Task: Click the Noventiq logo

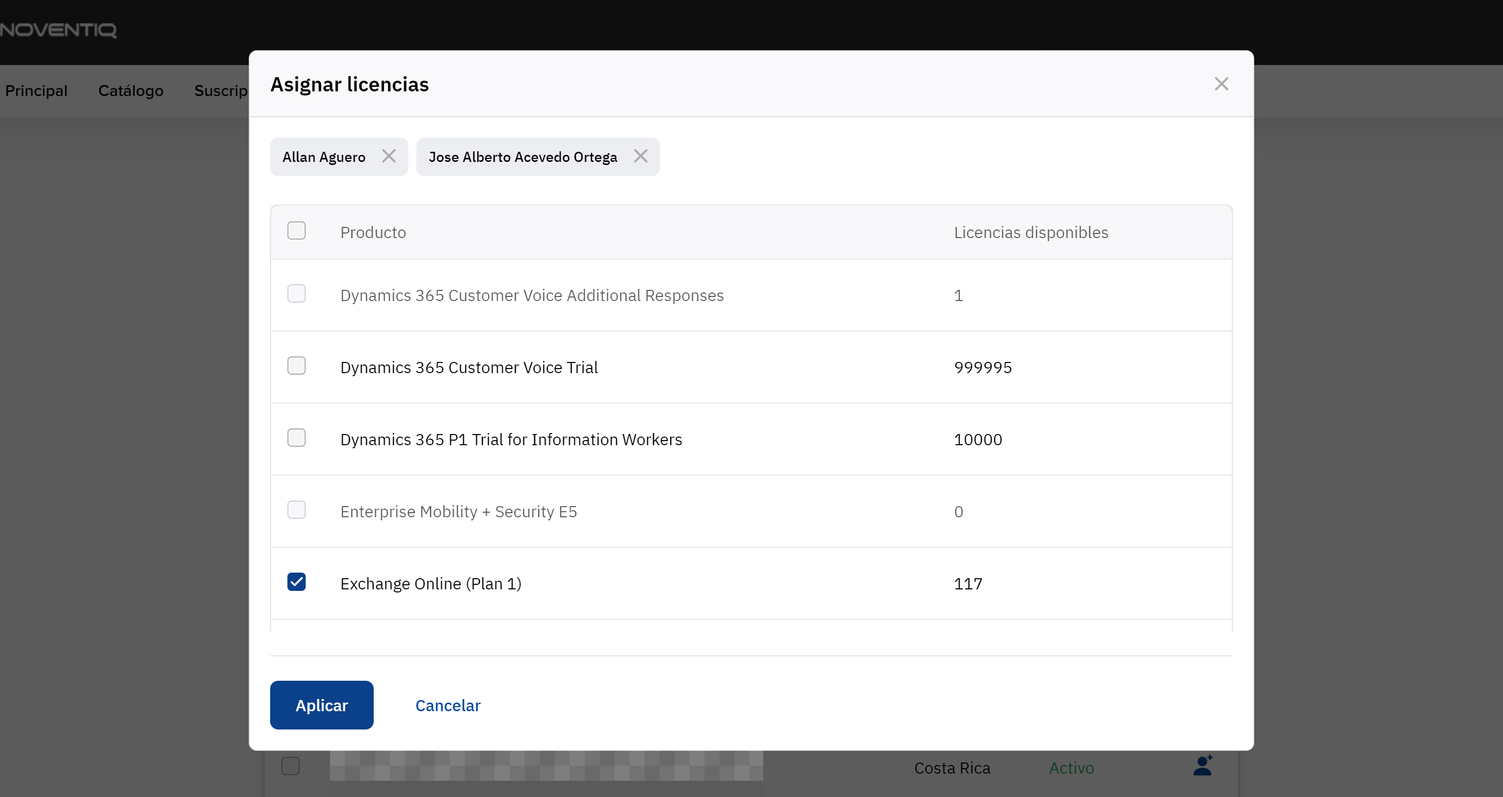Action: click(58, 29)
